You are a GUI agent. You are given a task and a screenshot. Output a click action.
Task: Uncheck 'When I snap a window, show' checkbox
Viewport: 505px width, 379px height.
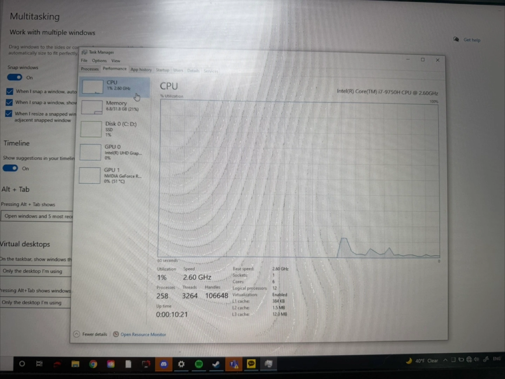coord(9,102)
